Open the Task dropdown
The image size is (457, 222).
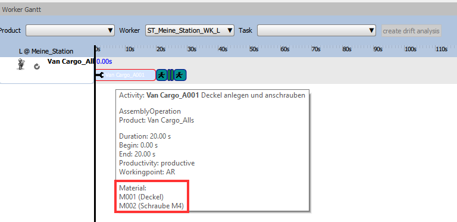(x=316, y=30)
